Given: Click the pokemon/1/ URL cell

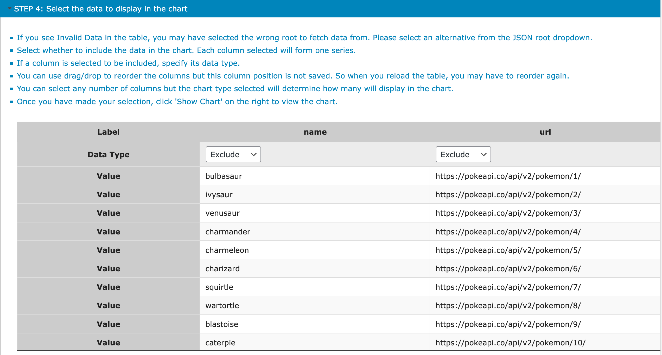Looking at the screenshot, I should click(x=508, y=176).
